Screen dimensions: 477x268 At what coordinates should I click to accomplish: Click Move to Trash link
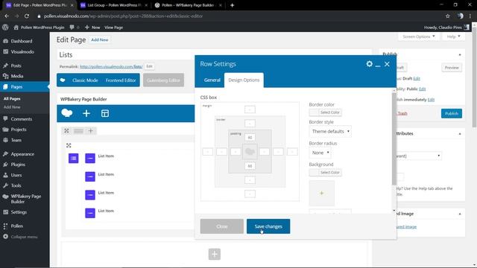[402, 113]
